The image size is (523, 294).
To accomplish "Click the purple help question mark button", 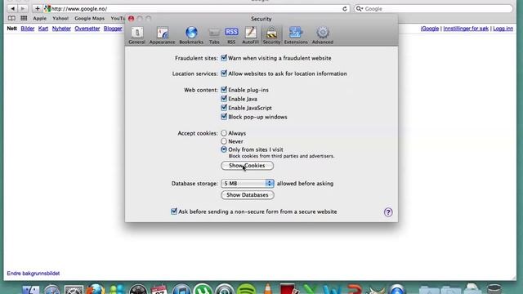I will click(388, 212).
